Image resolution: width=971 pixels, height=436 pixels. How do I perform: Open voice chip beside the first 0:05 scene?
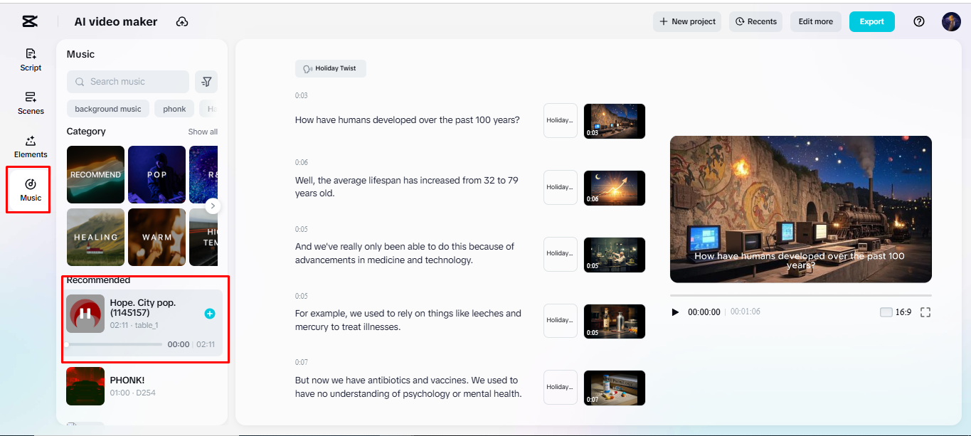[x=561, y=254]
